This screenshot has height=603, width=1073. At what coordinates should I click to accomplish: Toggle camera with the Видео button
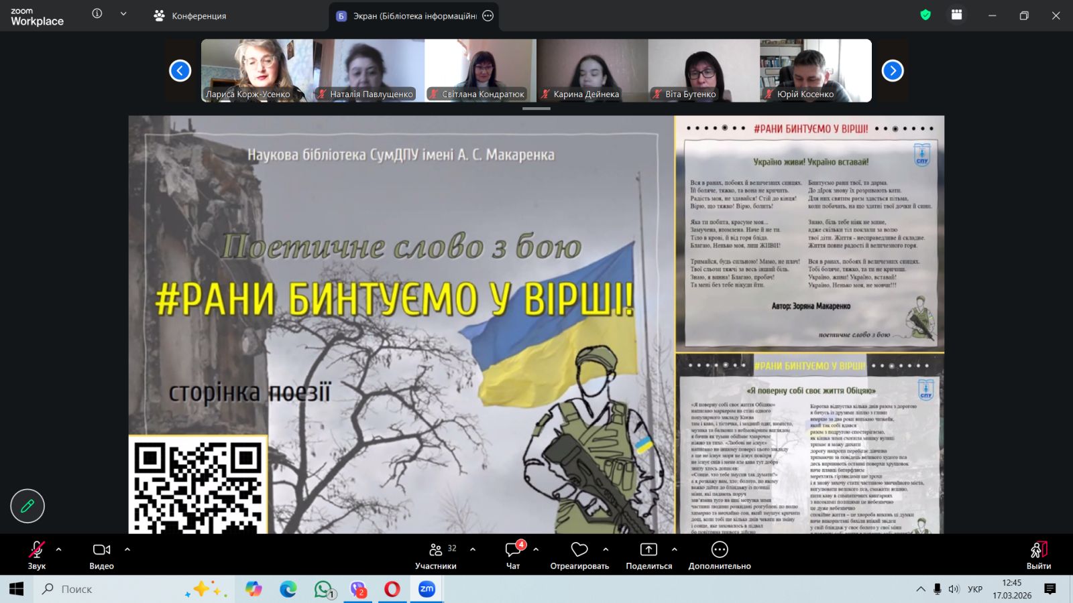[x=101, y=555]
